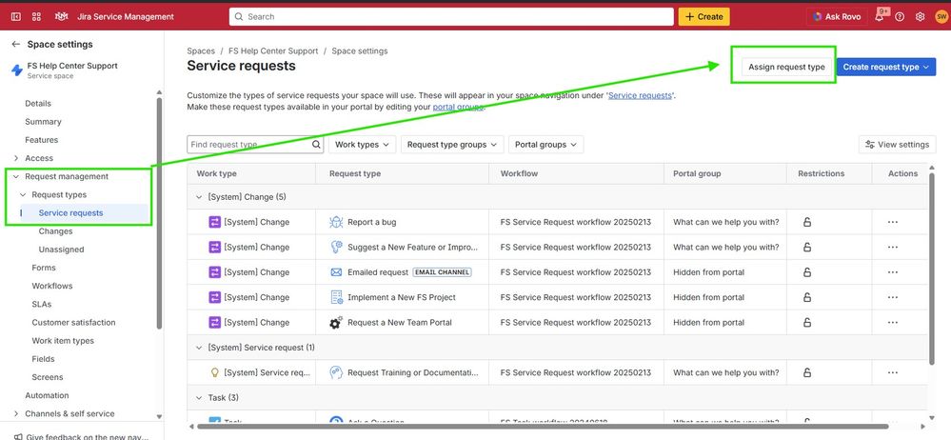Open SLAs in sidebar

pos(42,304)
